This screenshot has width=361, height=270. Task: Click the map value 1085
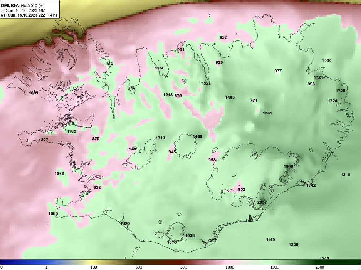pyautogui.click(x=53, y=213)
